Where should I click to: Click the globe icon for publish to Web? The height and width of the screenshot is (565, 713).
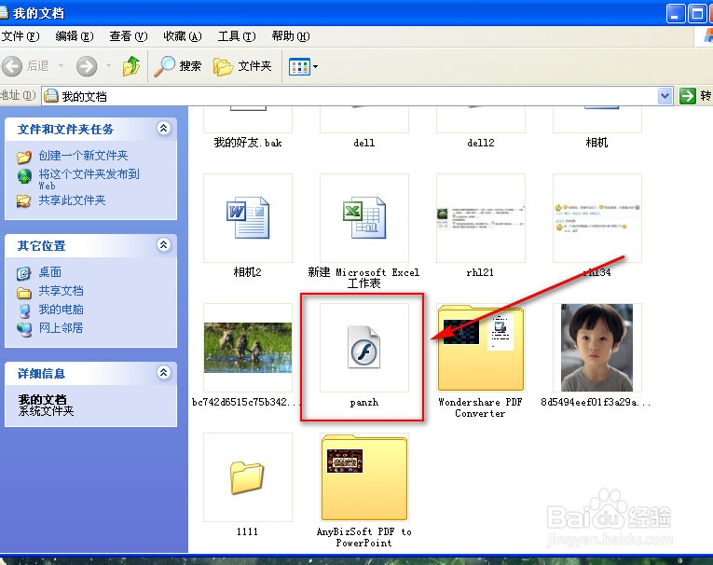(x=24, y=176)
